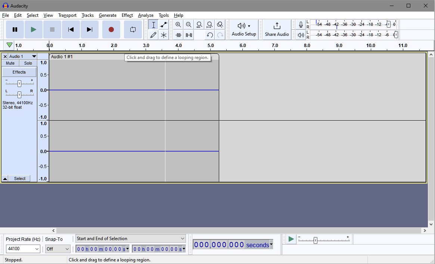Mute the Audio 1 track

click(x=10, y=63)
